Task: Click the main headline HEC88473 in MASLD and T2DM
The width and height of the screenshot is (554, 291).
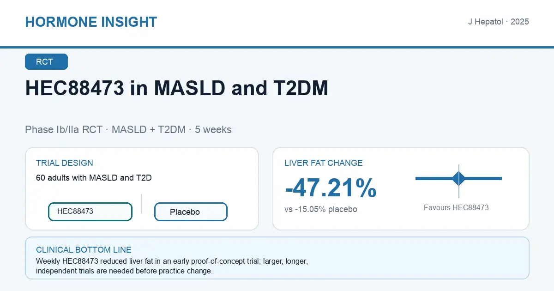Action: tap(176, 88)
